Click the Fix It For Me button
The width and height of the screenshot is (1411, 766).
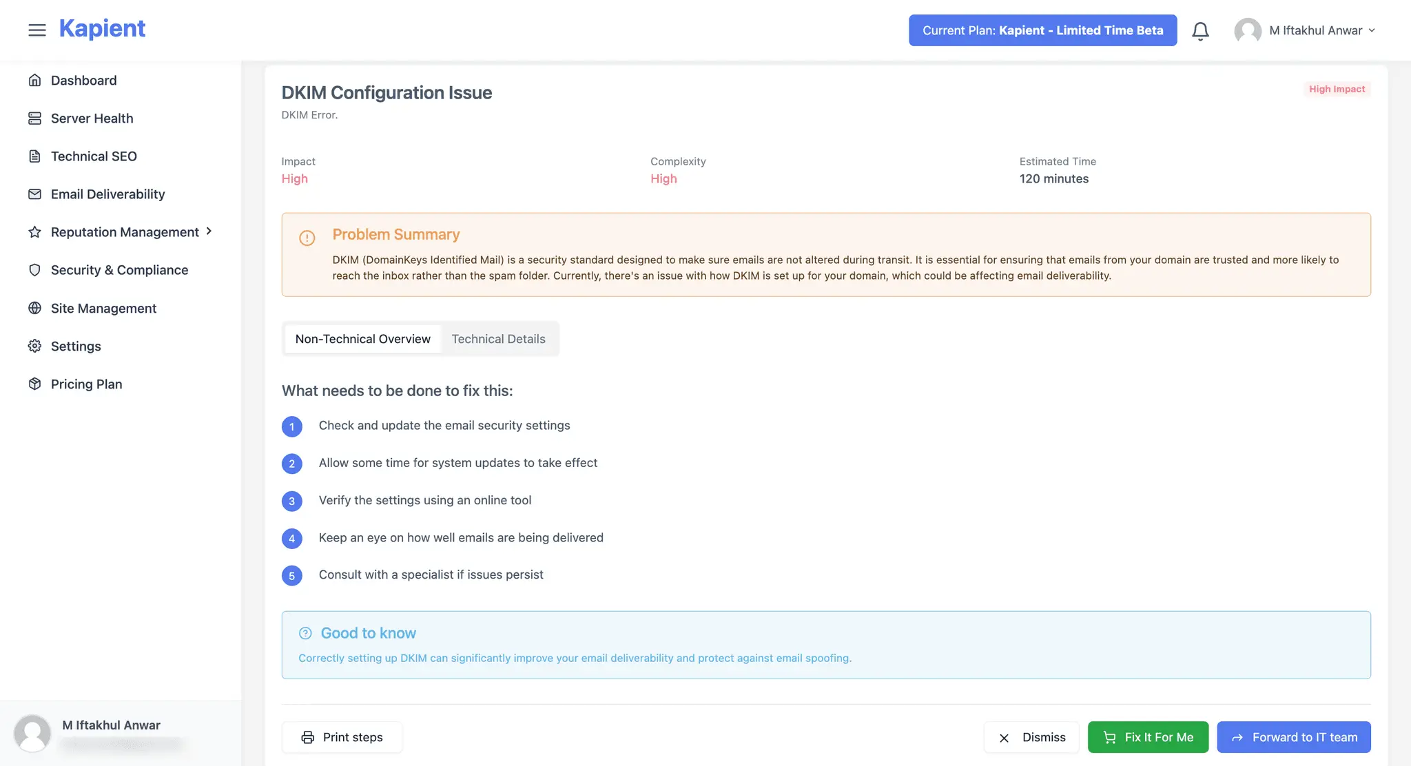(1148, 737)
